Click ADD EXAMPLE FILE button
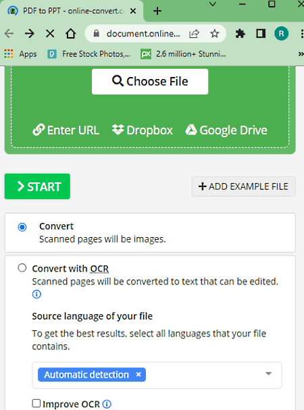Image resolution: width=304 pixels, height=410 pixels. point(244,186)
